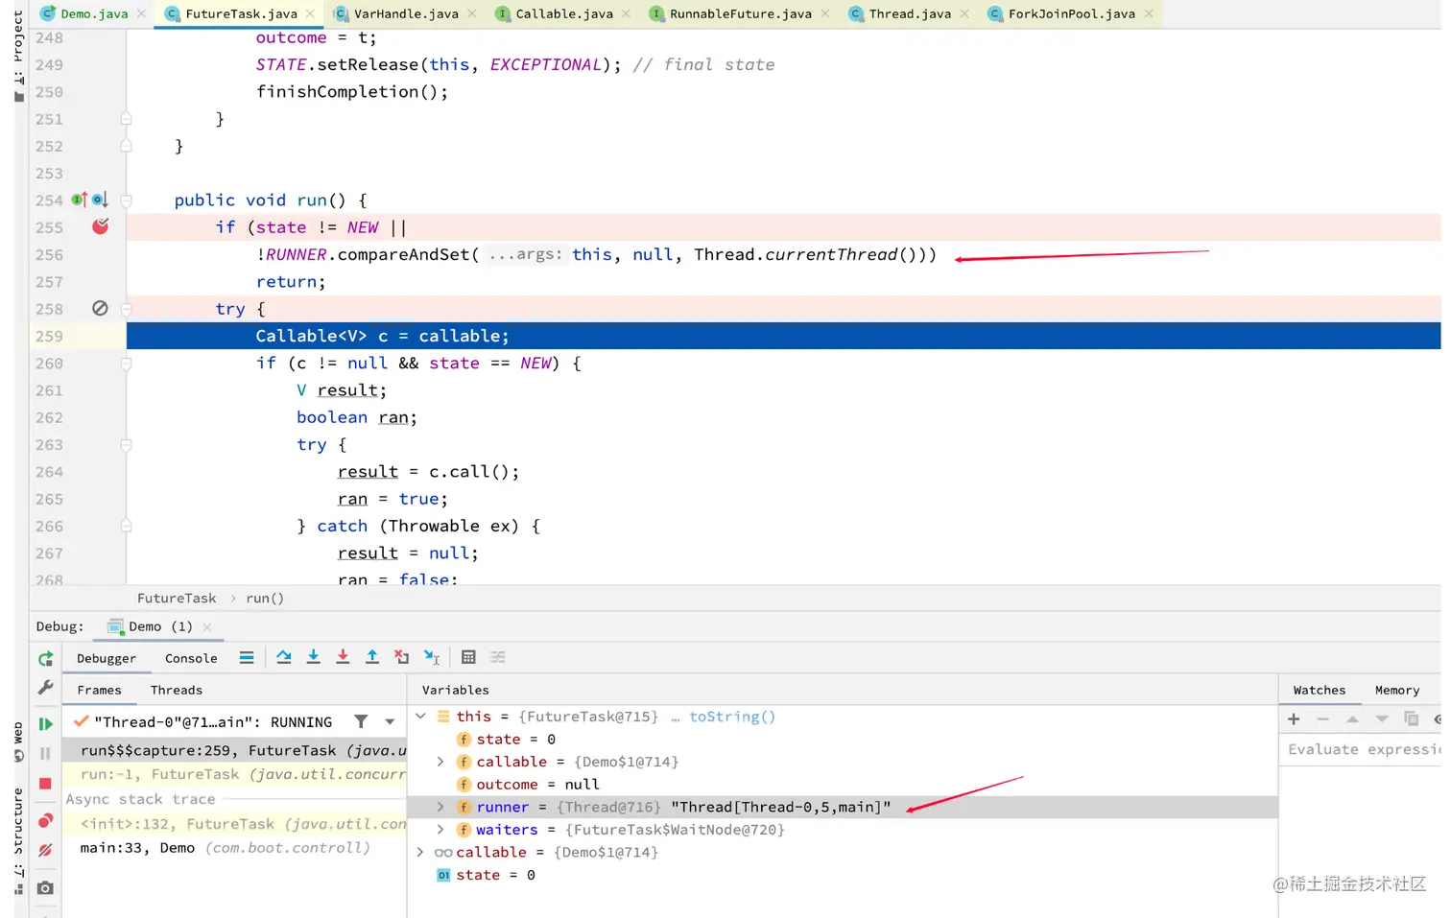1451x918 pixels.
Task: Collapse the try block fold at line 258
Action: pos(126,309)
